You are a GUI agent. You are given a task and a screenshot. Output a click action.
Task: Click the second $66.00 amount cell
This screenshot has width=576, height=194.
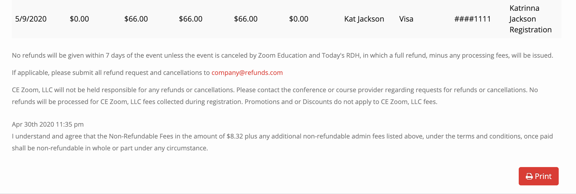tap(190, 19)
